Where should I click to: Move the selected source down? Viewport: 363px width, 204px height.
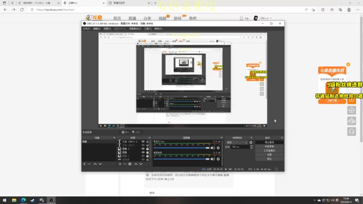[x=141, y=164]
